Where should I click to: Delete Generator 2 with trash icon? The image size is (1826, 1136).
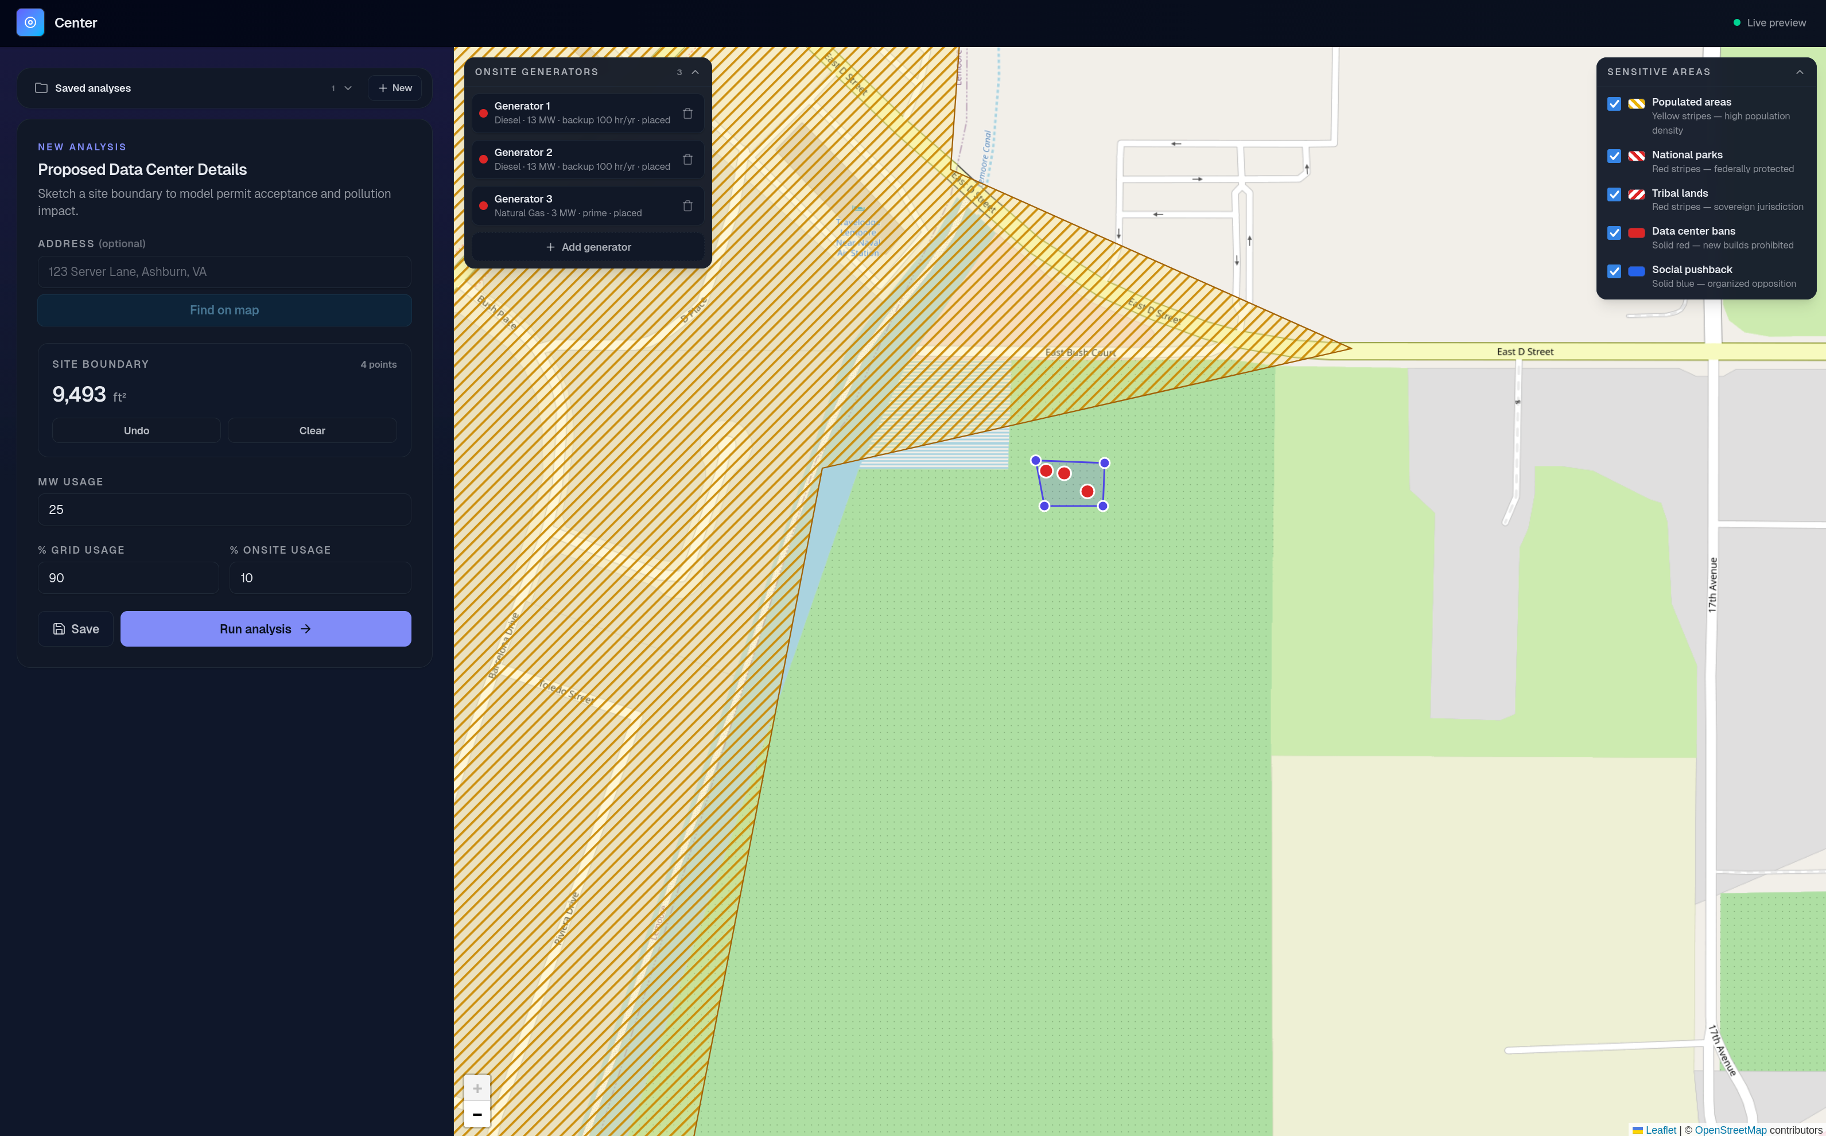[x=687, y=159]
